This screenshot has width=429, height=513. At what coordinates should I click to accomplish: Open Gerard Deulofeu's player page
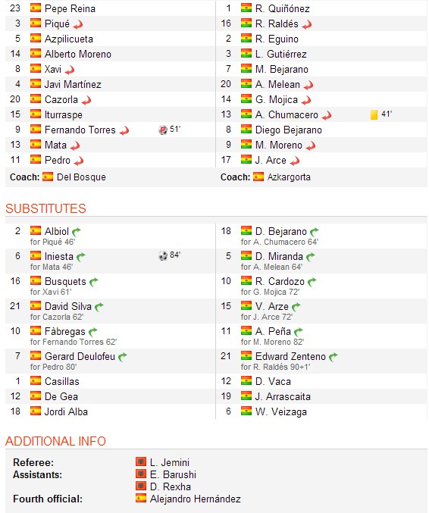pos(80,356)
